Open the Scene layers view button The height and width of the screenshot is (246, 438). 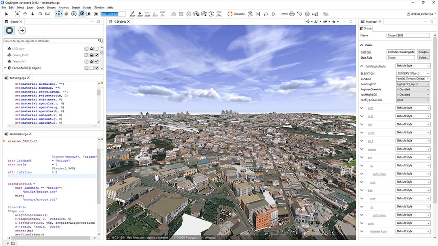[x=9, y=30]
